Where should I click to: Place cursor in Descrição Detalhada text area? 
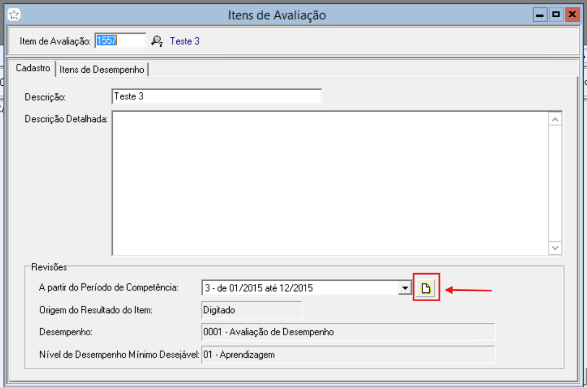coord(330,182)
